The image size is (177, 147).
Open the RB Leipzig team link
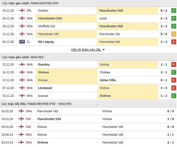(46, 42)
